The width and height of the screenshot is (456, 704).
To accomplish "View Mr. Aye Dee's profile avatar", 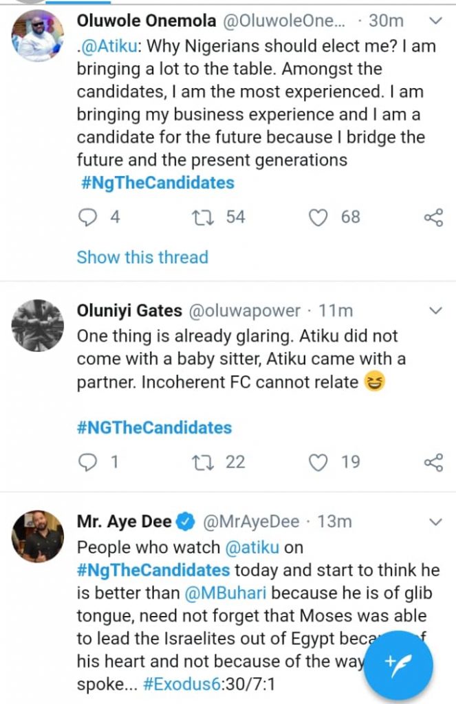I will click(39, 536).
